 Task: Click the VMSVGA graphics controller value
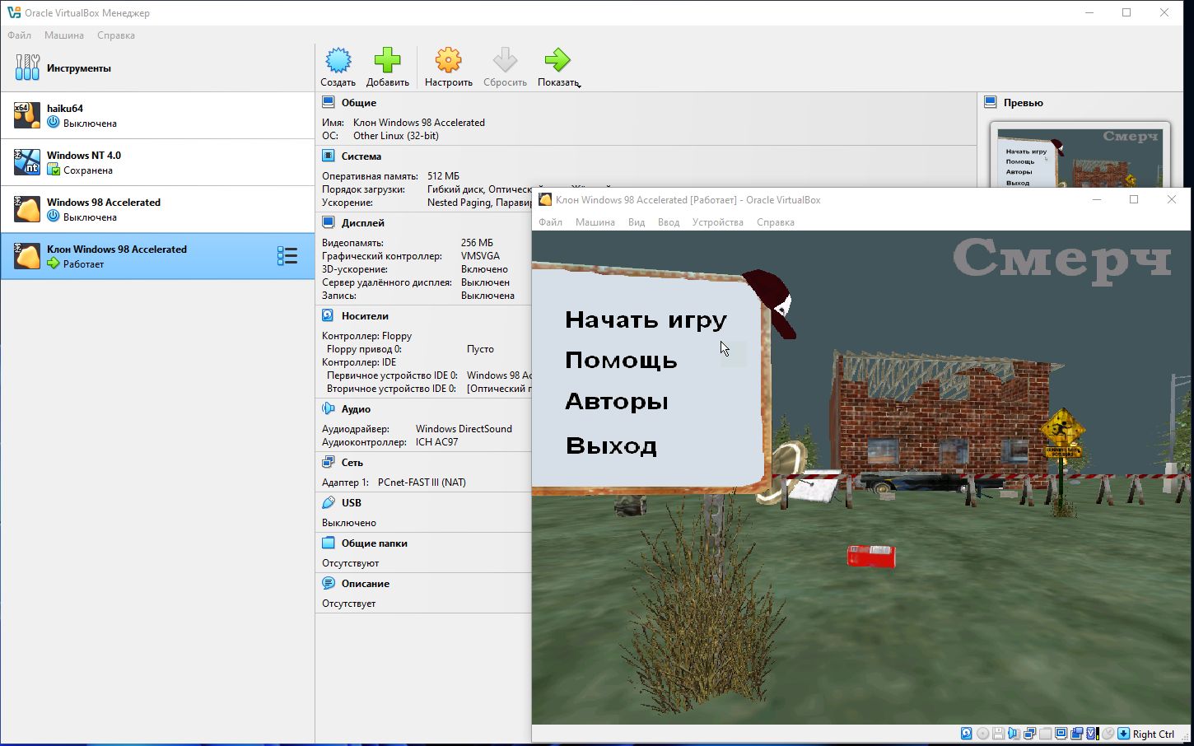(x=480, y=256)
